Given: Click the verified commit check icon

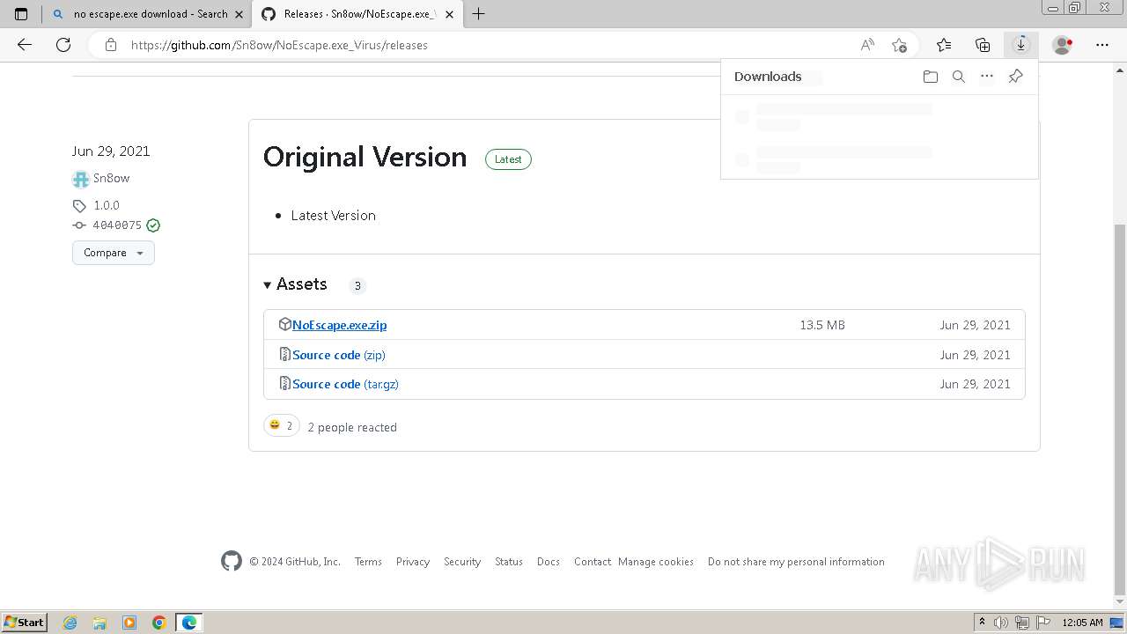Looking at the screenshot, I should pos(153,225).
